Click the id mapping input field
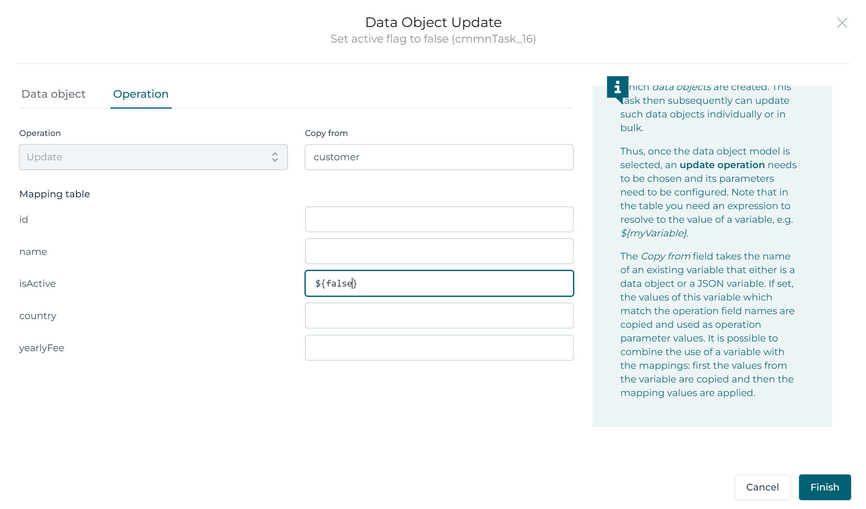The width and height of the screenshot is (866, 509). tap(439, 219)
